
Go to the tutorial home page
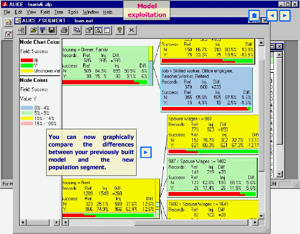(x=254, y=16)
